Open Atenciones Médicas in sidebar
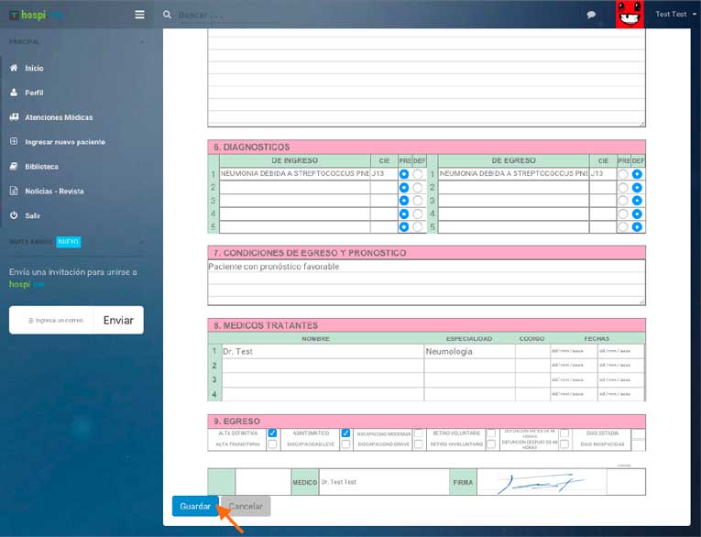 click(x=59, y=117)
